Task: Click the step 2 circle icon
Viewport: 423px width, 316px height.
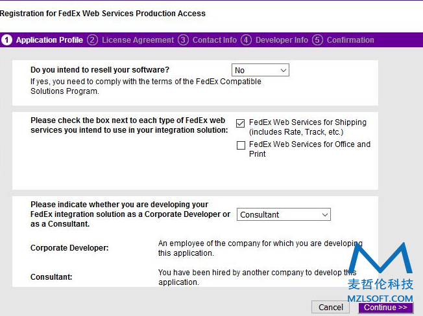Action: click(x=92, y=40)
